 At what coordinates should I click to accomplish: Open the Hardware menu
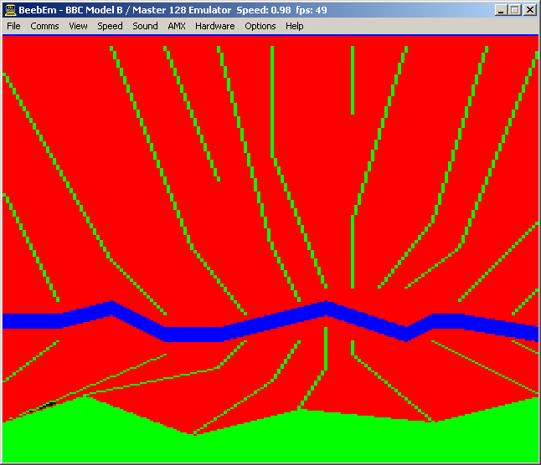214,26
